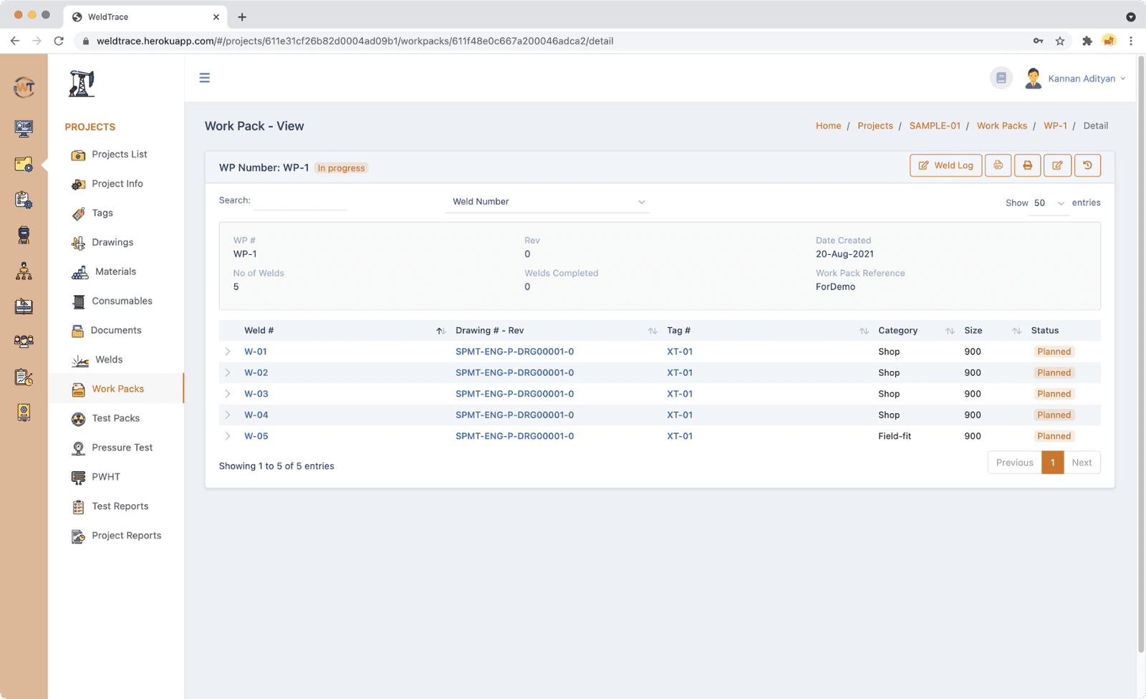Click the people group icon in left rail

(x=24, y=342)
